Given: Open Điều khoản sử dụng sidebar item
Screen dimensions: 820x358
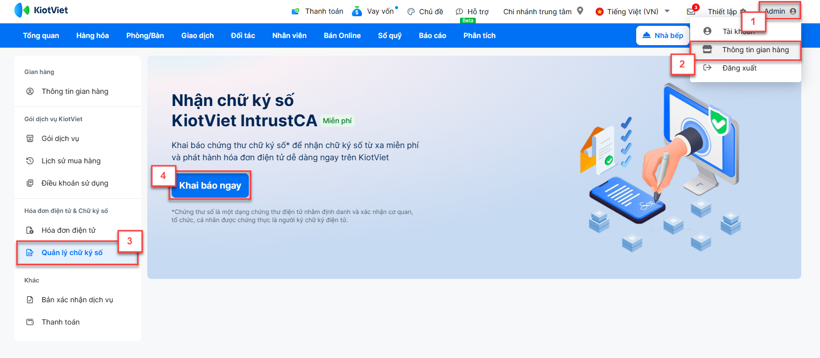Looking at the screenshot, I should (x=78, y=183).
